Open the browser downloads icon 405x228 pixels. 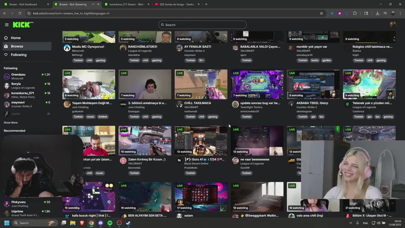tap(377, 13)
